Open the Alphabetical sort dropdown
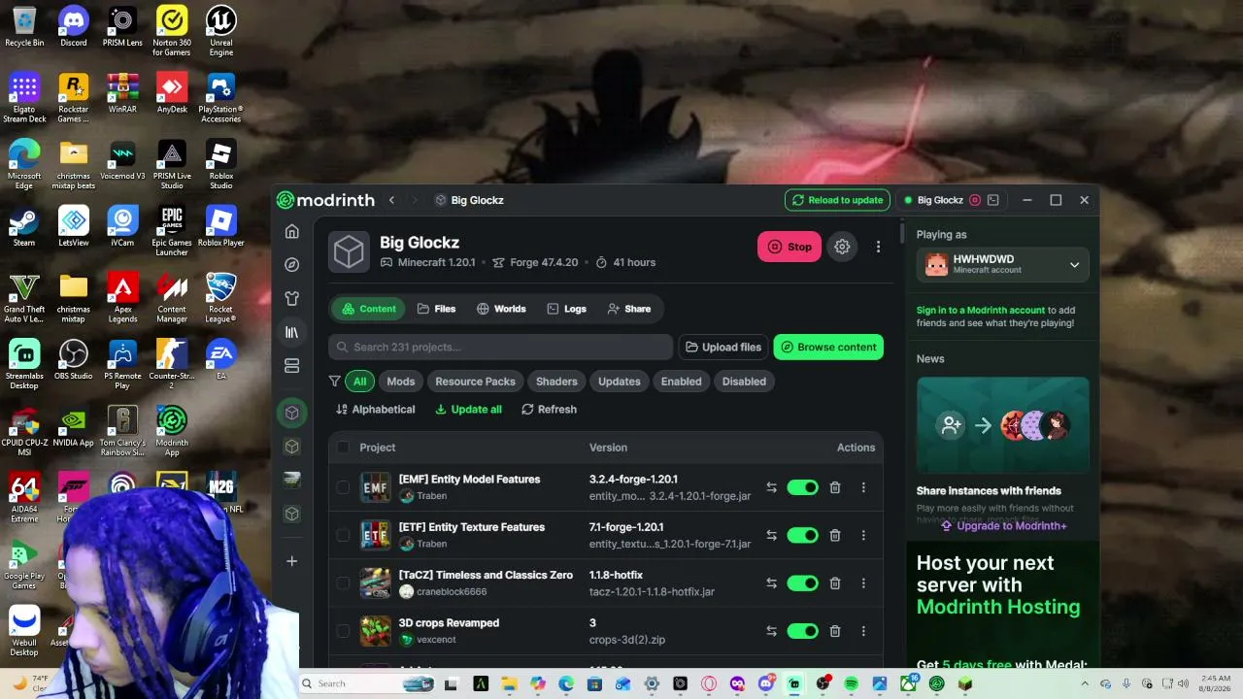 pos(376,410)
